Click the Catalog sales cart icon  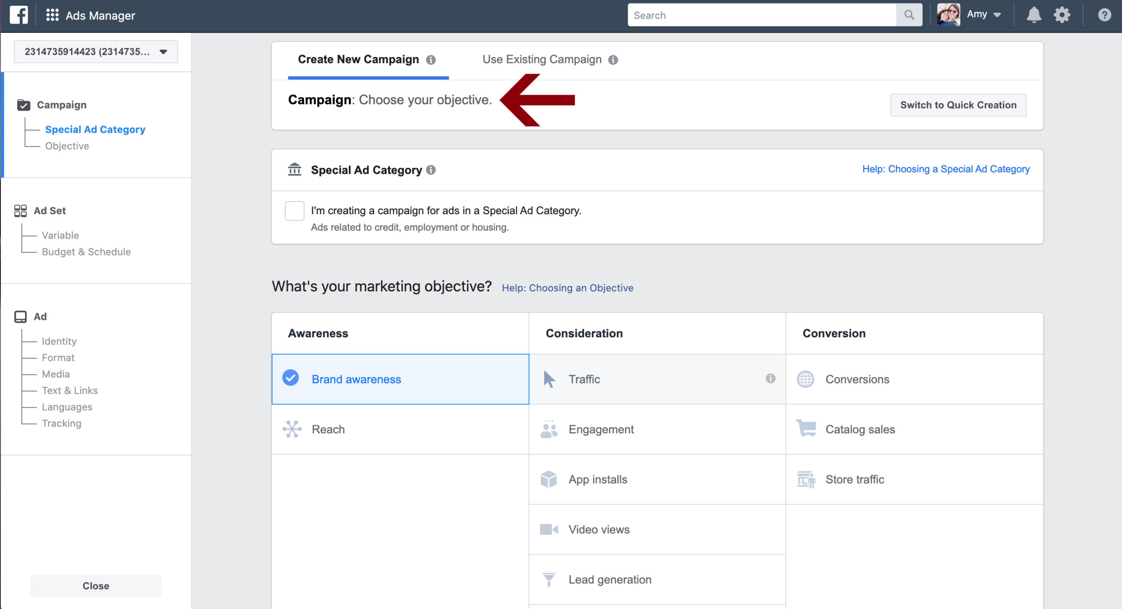(x=806, y=428)
